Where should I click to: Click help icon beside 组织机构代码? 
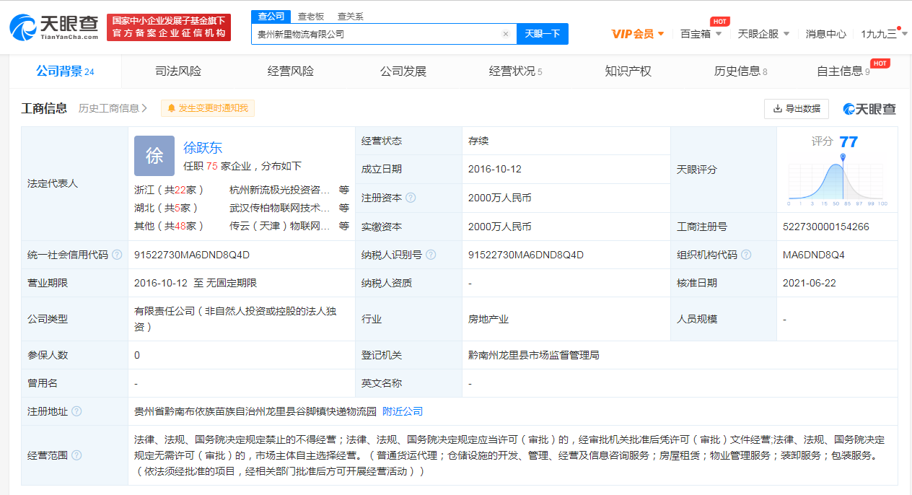[746, 255]
